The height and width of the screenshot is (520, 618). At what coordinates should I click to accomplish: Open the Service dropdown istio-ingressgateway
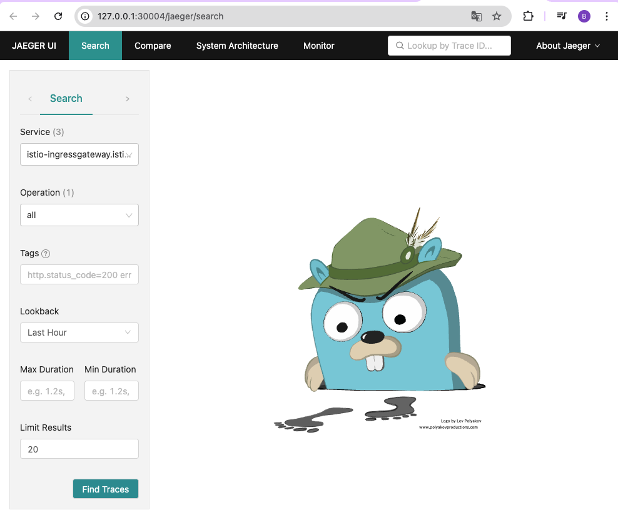[79, 154]
